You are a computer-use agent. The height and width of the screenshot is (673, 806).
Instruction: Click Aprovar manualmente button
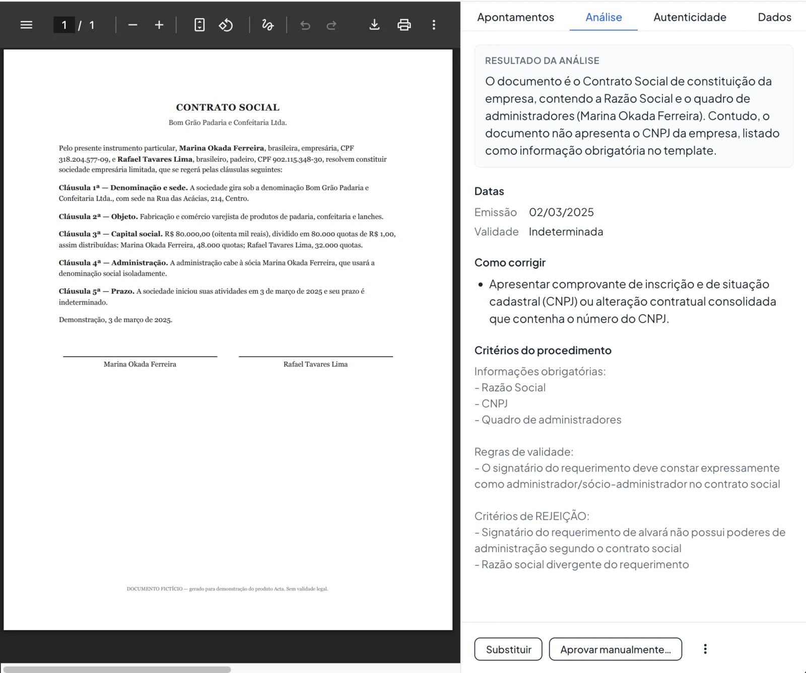pos(616,649)
